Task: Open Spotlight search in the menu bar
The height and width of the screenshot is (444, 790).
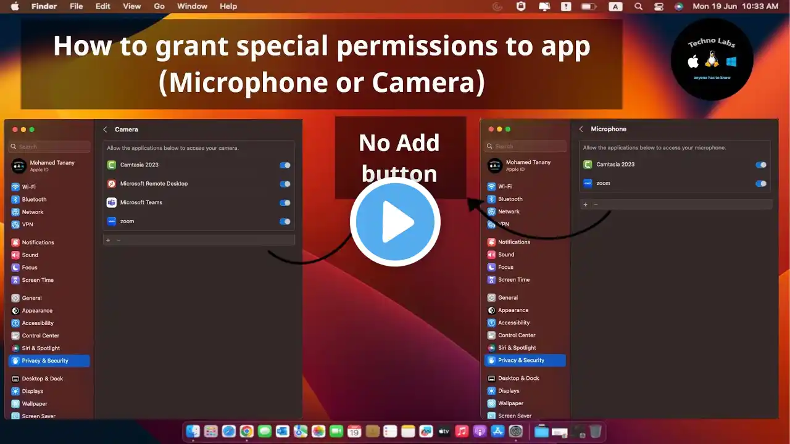Action: (638, 6)
